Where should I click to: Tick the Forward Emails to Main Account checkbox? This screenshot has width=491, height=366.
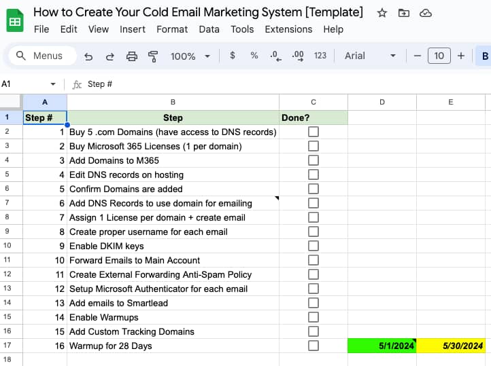tap(313, 260)
